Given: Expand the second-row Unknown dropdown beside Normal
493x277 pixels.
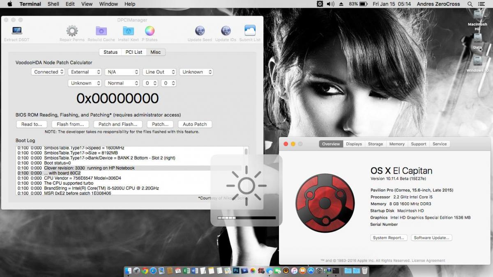Looking at the screenshot, I should [85, 83].
